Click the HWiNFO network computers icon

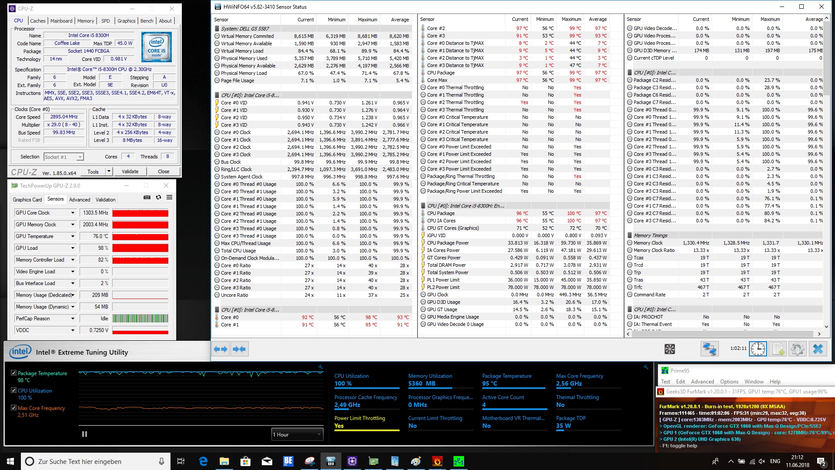pos(709,349)
